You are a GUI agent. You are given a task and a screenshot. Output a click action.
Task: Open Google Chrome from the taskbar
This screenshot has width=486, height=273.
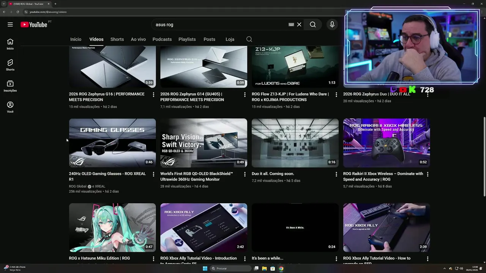[x=281, y=268]
